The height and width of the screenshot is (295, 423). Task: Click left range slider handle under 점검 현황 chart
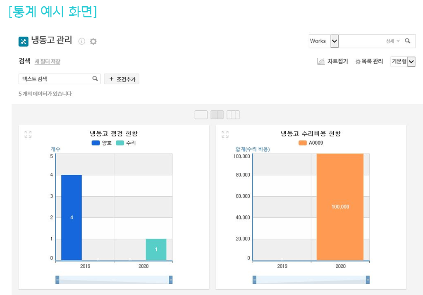[57, 280]
